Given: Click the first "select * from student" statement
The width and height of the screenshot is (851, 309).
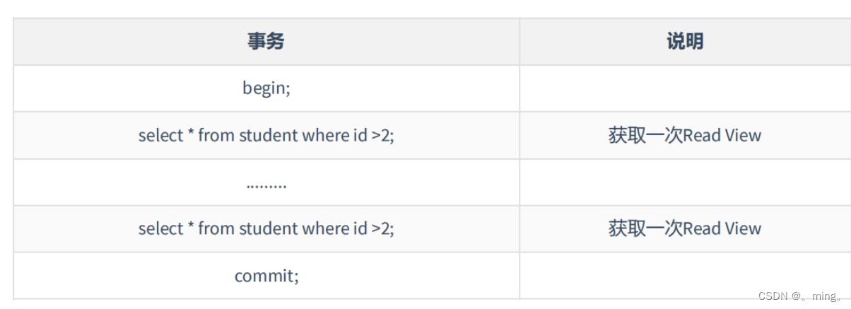Looking at the screenshot, I should [266, 135].
